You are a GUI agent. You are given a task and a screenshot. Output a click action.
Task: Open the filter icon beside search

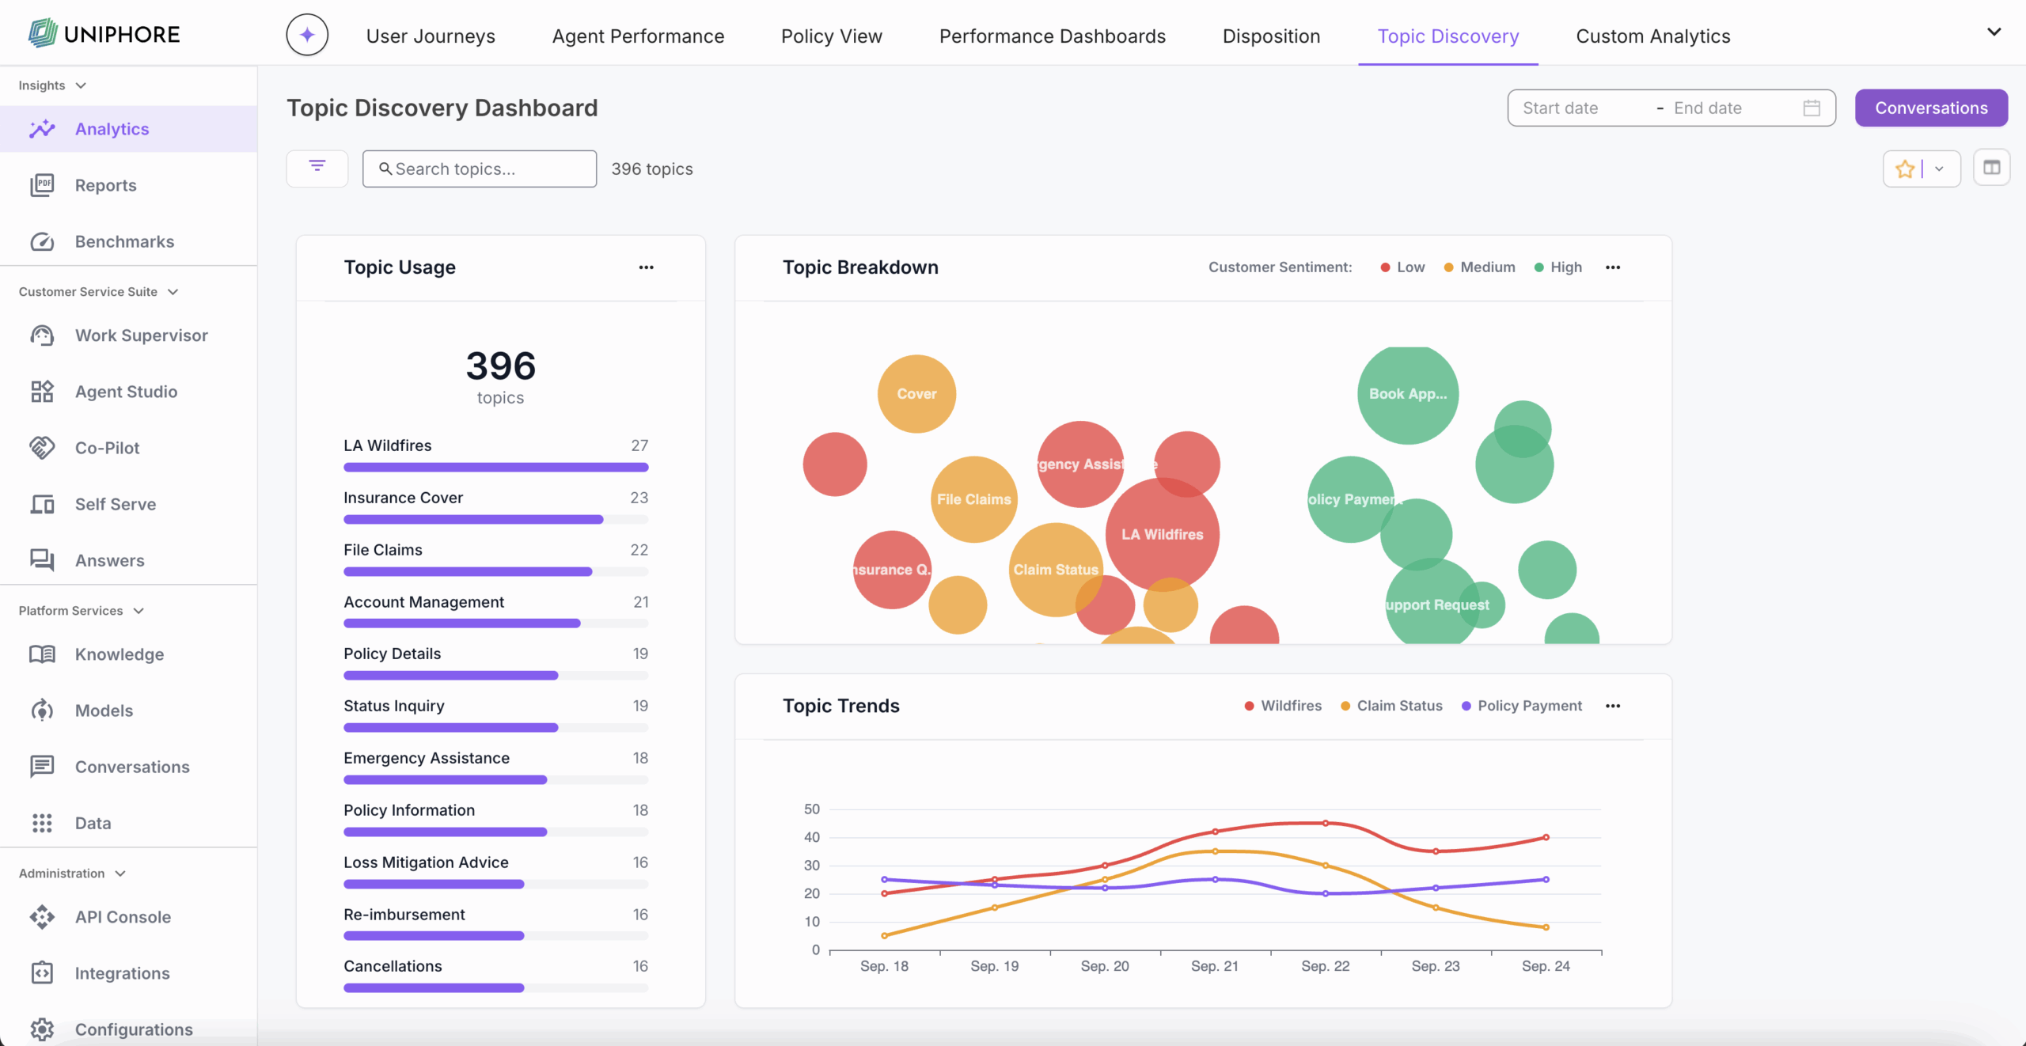coord(317,168)
